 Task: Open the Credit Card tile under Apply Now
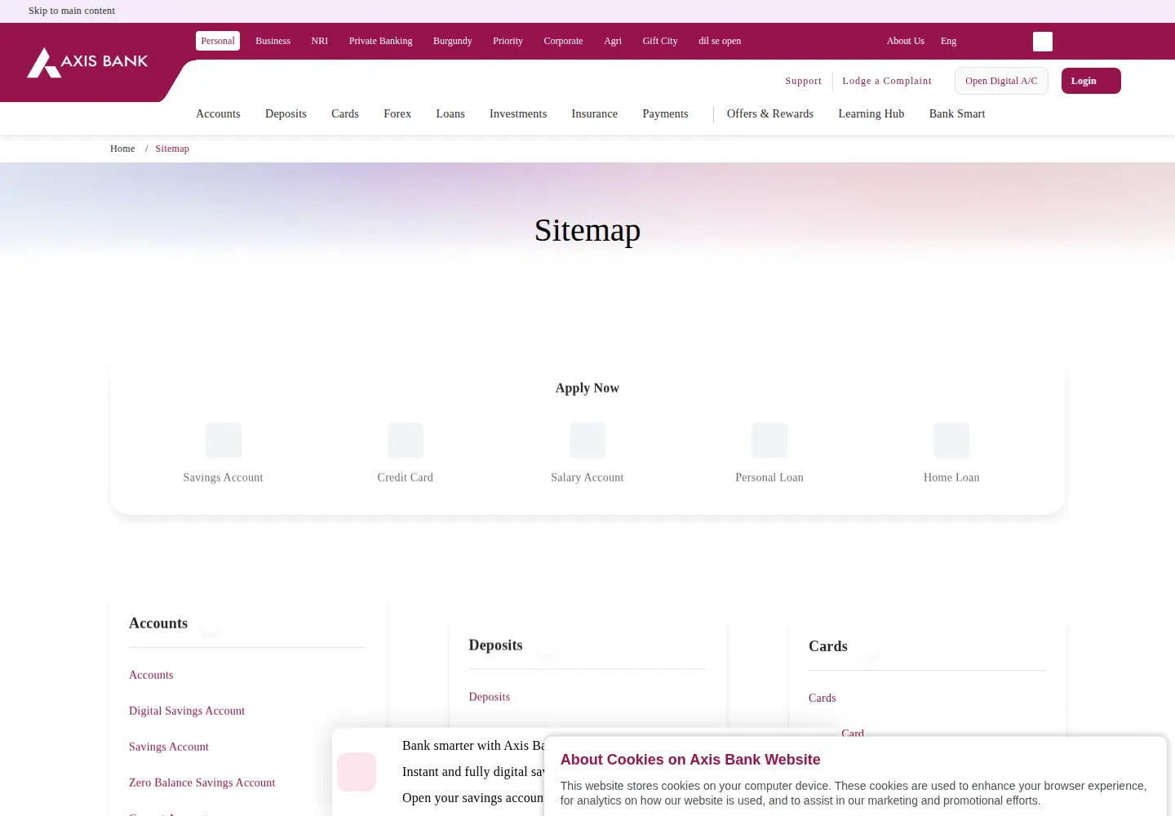406,454
